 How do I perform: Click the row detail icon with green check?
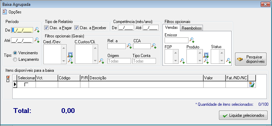pyautogui.click(x=252, y=84)
